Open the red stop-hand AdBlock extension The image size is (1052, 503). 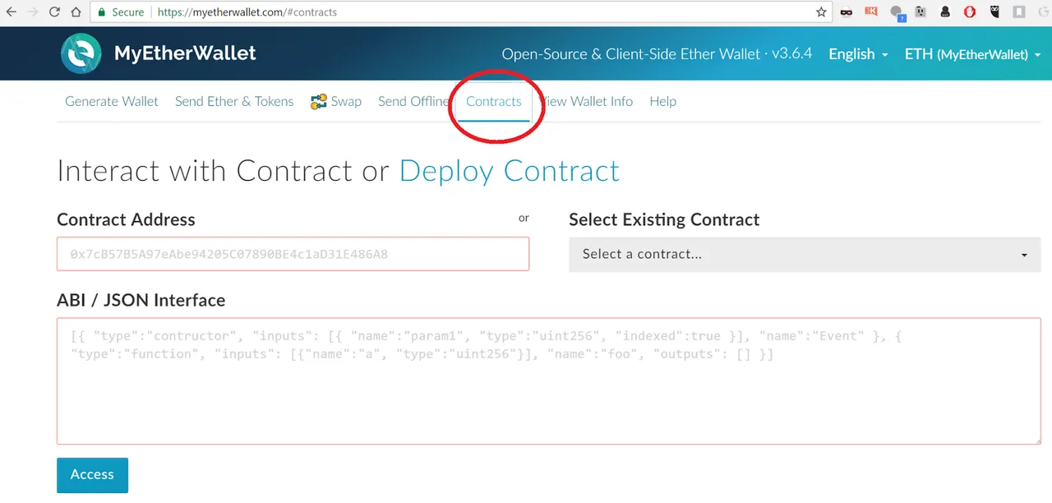tap(970, 12)
